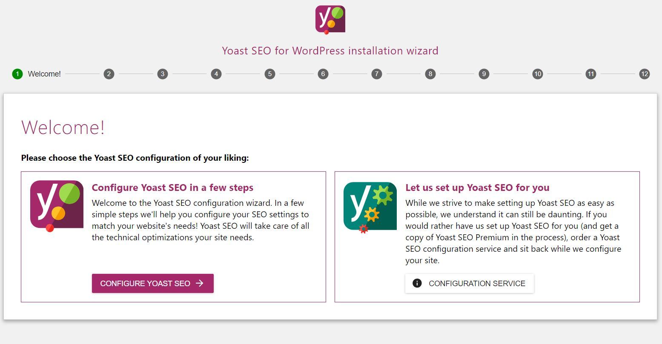Viewport: 662px width, 344px height.
Task: Jump to wizard step 4
Action: point(216,74)
